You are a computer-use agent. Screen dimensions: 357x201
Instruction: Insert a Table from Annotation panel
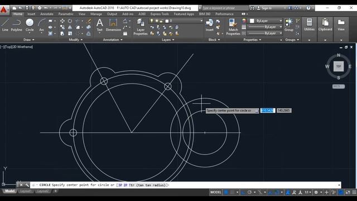[x=125, y=33]
